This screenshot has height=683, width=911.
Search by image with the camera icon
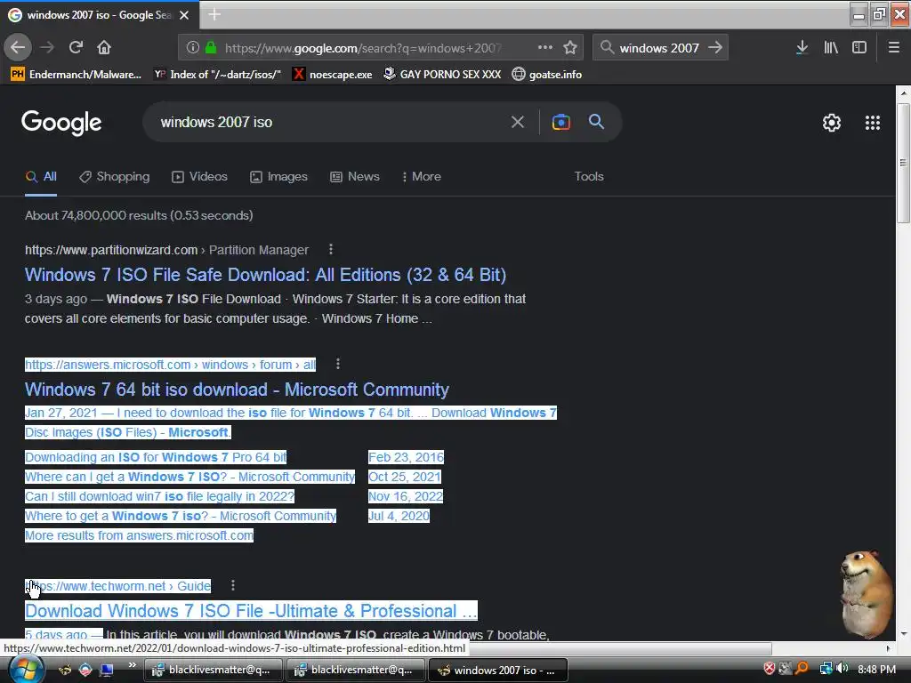tap(560, 122)
